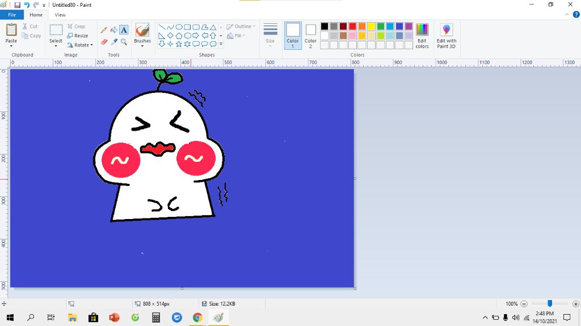581x326 pixels.
Task: Choose the Line shape
Action: (x=162, y=27)
